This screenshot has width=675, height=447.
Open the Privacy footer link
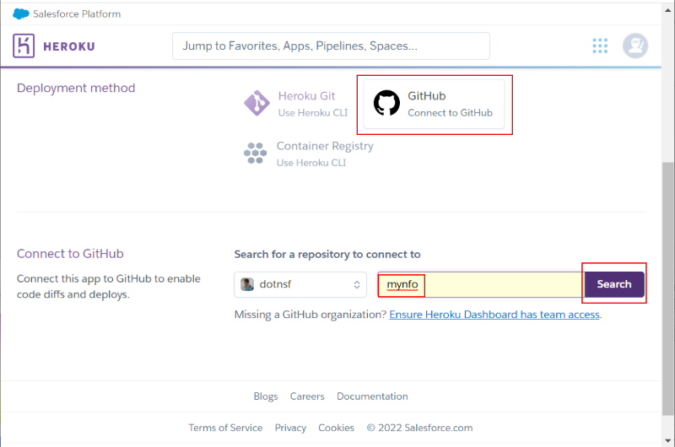[290, 428]
